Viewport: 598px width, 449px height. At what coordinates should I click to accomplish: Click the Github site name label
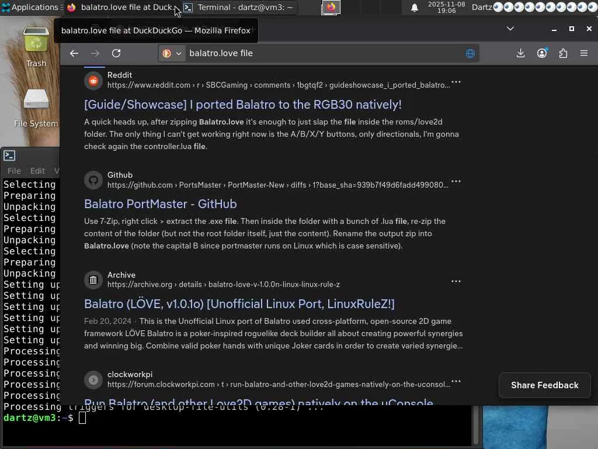coord(120,175)
